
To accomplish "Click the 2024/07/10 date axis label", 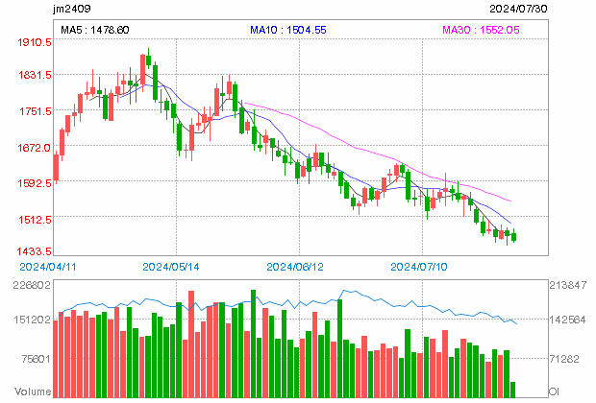I will point(419,267).
